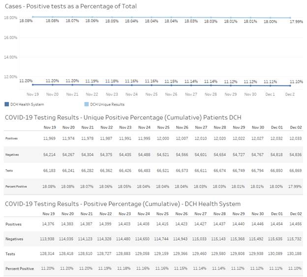Click the cell with value 54,836
307x277 pixels.
pyautogui.click(x=296, y=155)
